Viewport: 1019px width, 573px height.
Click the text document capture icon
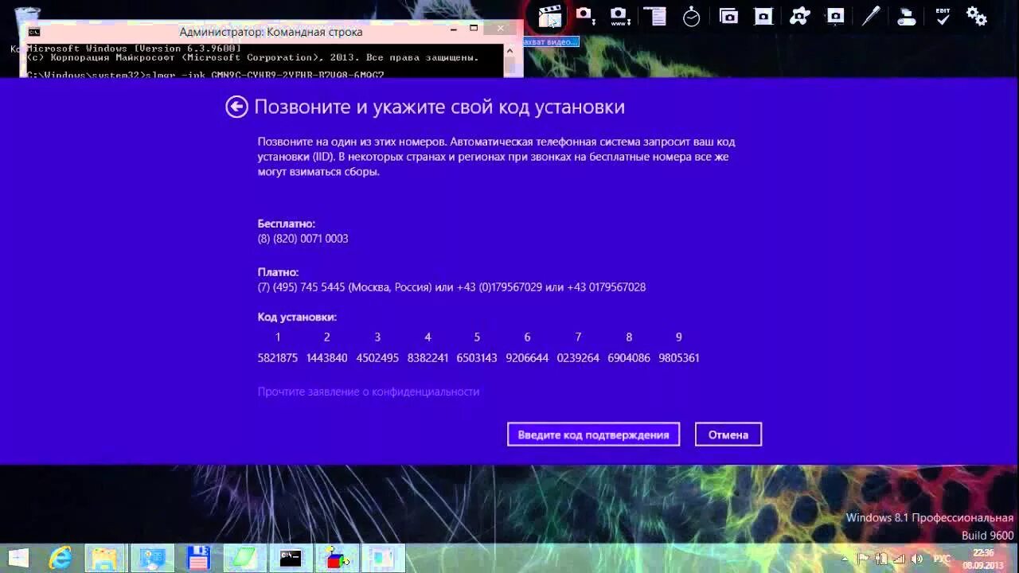pos(654,16)
